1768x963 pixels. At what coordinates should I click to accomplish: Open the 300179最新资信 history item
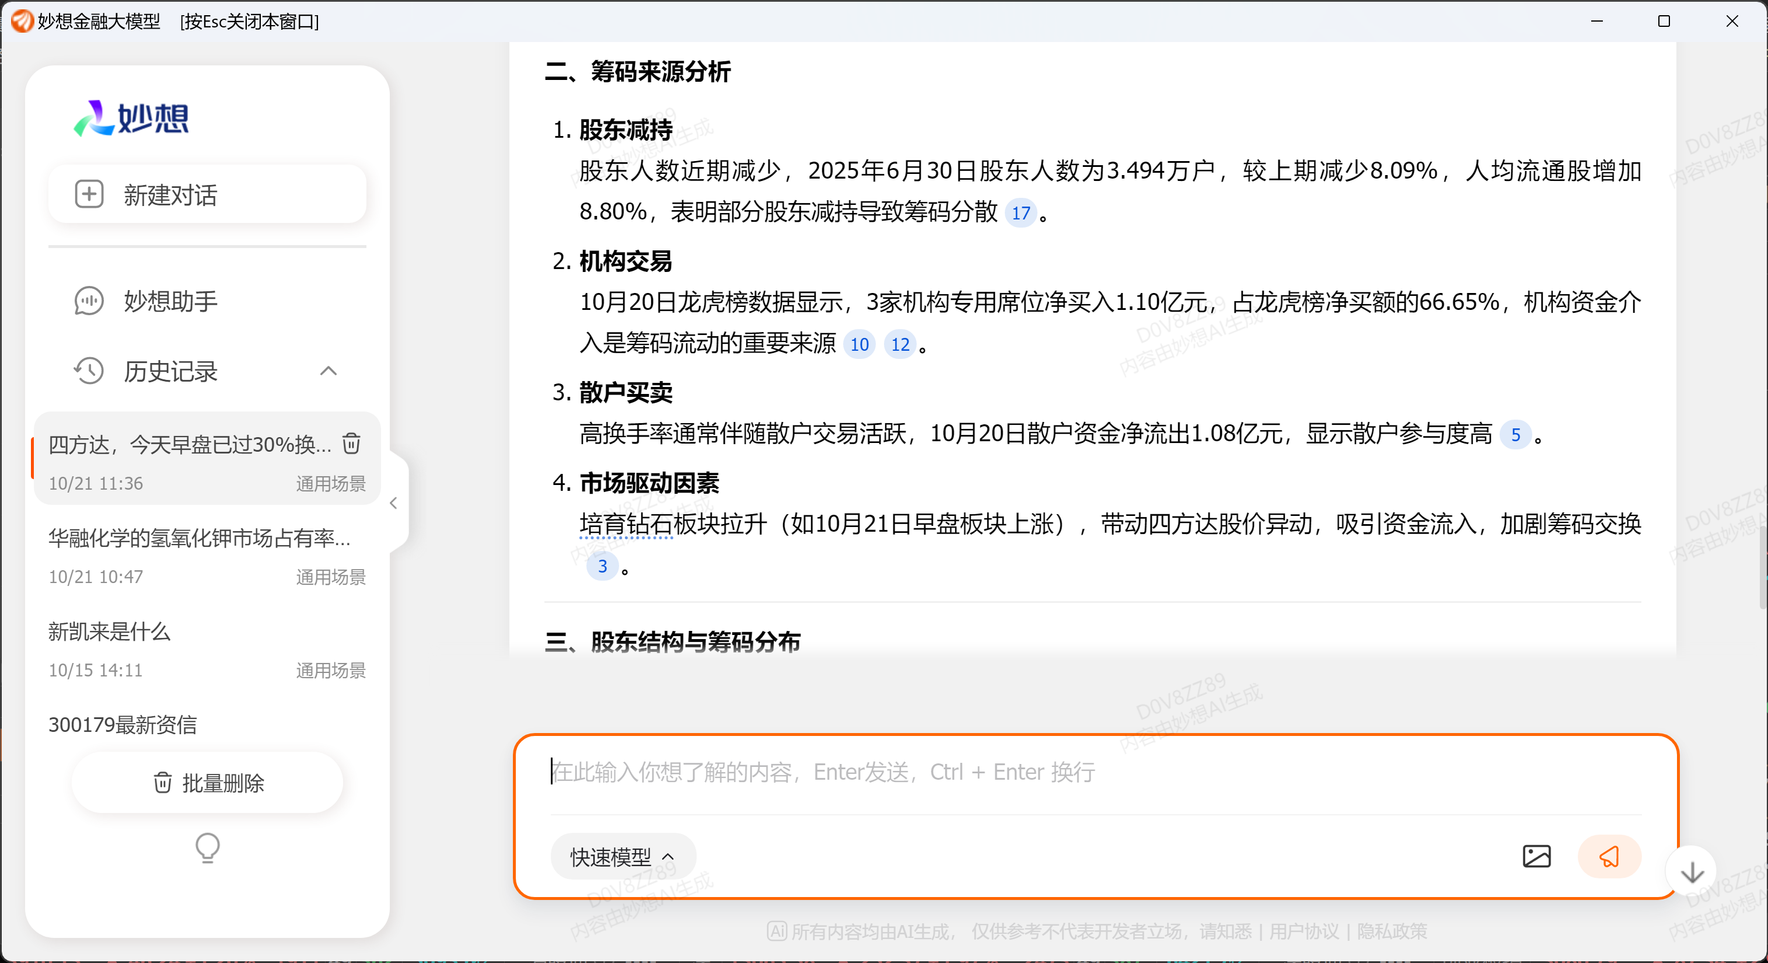[124, 724]
